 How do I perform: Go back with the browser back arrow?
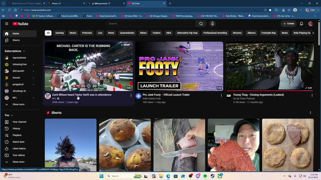(3, 10)
